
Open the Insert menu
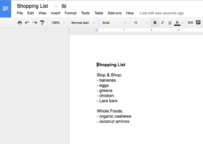(55, 13)
